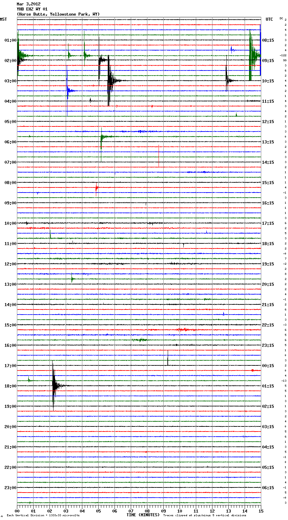
Task: Click the '13:15' UTC time label
Action: (x=268, y=142)
